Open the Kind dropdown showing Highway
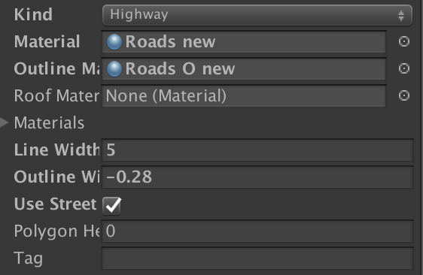Screen dimensions: 423x275 (x=257, y=15)
